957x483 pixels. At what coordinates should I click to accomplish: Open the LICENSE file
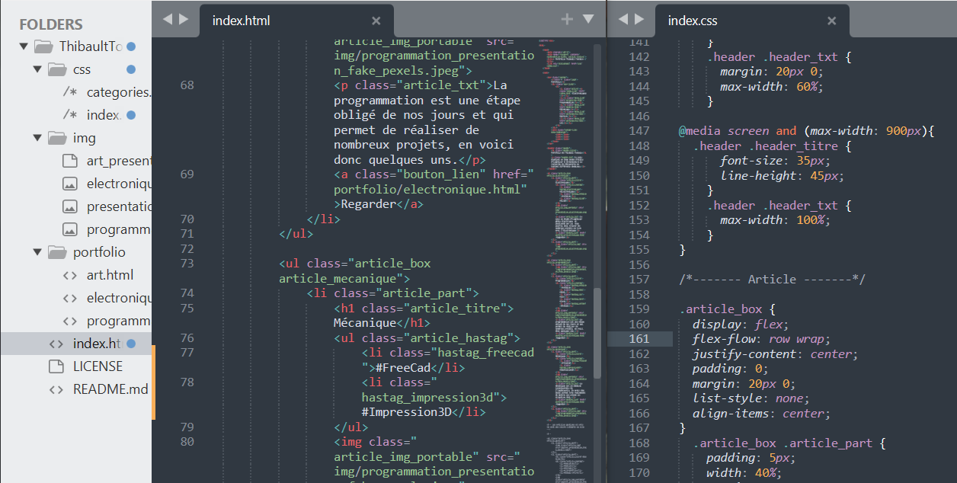98,366
